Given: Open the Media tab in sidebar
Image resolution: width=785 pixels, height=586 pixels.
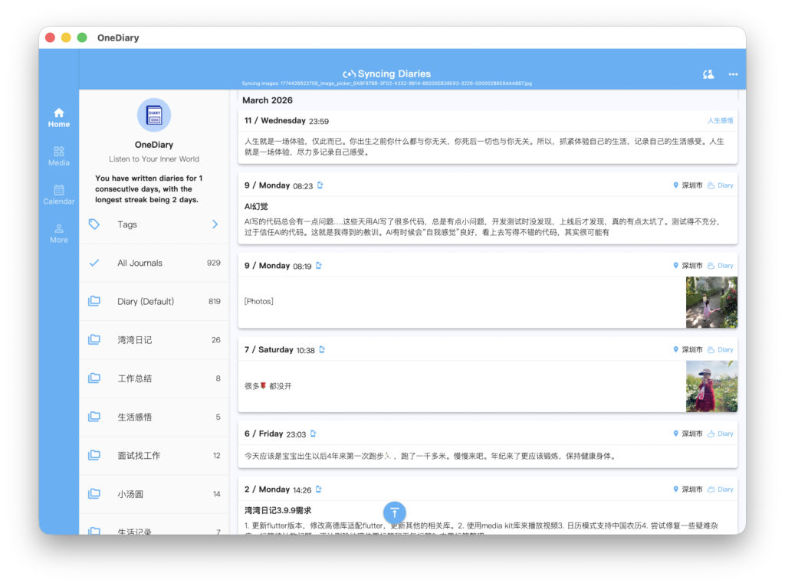Looking at the screenshot, I should (x=59, y=156).
